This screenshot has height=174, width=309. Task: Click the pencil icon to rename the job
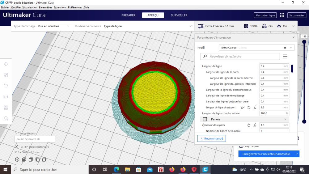[17, 147]
